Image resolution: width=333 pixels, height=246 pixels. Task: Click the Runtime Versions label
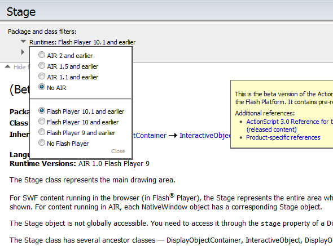43,164
